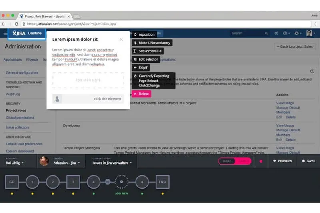Open the feedback megaphone icon
The image size is (320, 213).
tap(276, 33)
